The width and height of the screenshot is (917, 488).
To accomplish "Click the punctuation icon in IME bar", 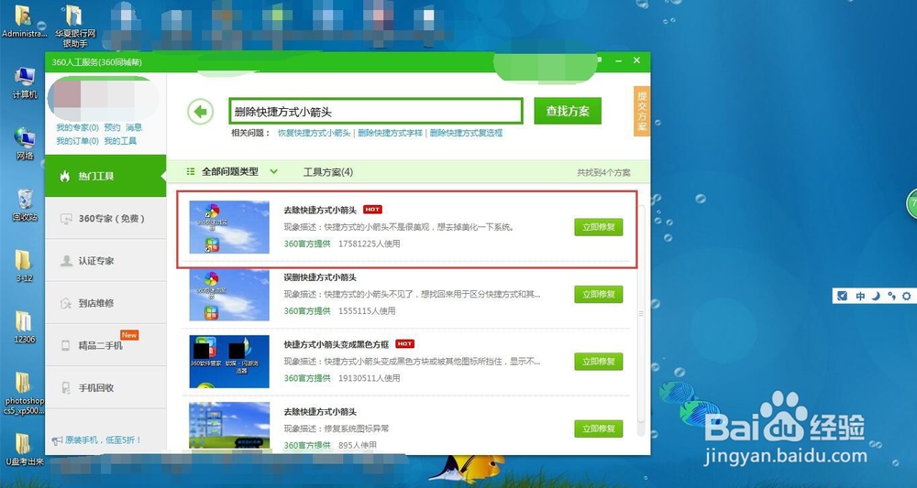I will [x=891, y=296].
